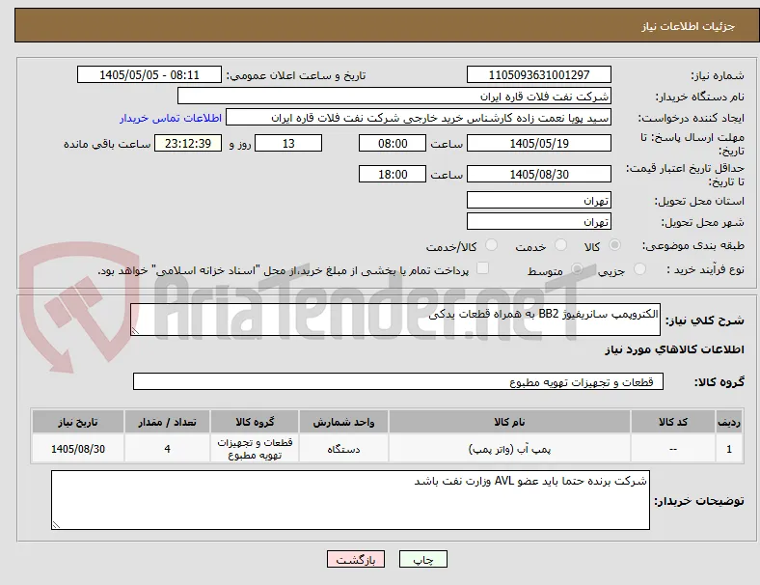Click the item name cell پمپ آب (واتر پمپ)
Viewport: 760px width, 585px height.
[x=509, y=449]
